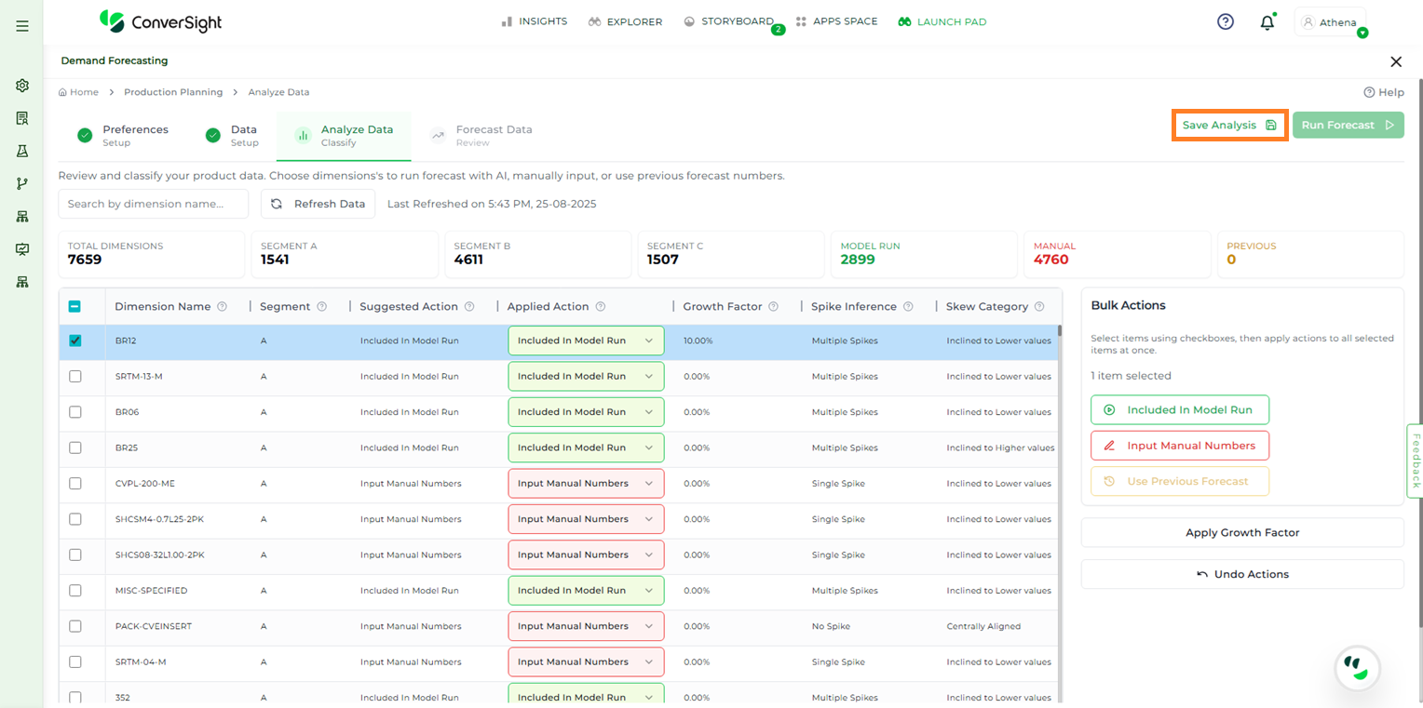Open Applied Action dropdown for CVPL-200-ME
Viewport: 1423px width, 708px height.
[586, 483]
